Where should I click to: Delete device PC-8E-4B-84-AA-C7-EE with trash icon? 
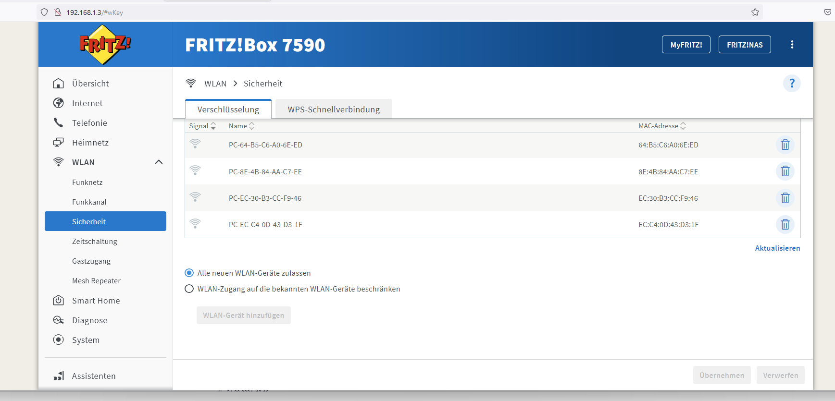785,171
